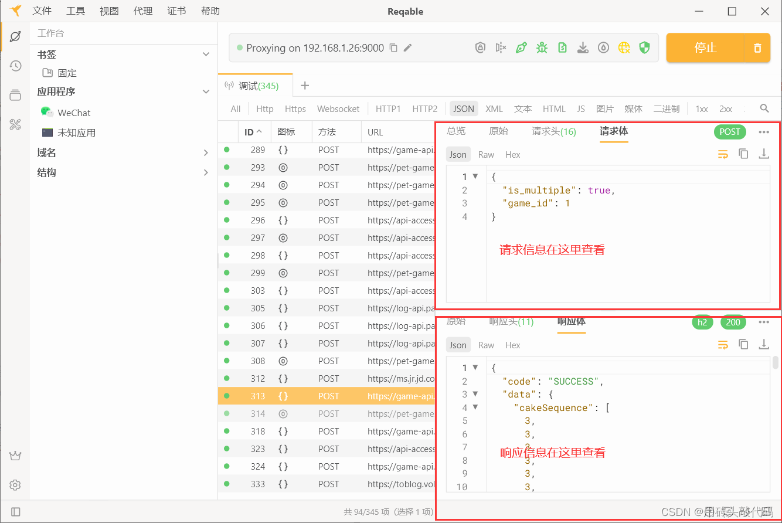Select Json view in the response body
The height and width of the screenshot is (523, 782).
[458, 345]
